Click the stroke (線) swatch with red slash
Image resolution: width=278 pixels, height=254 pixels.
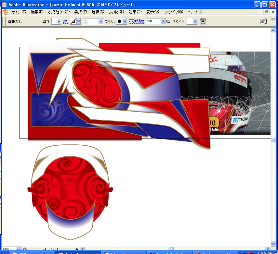click(73, 21)
